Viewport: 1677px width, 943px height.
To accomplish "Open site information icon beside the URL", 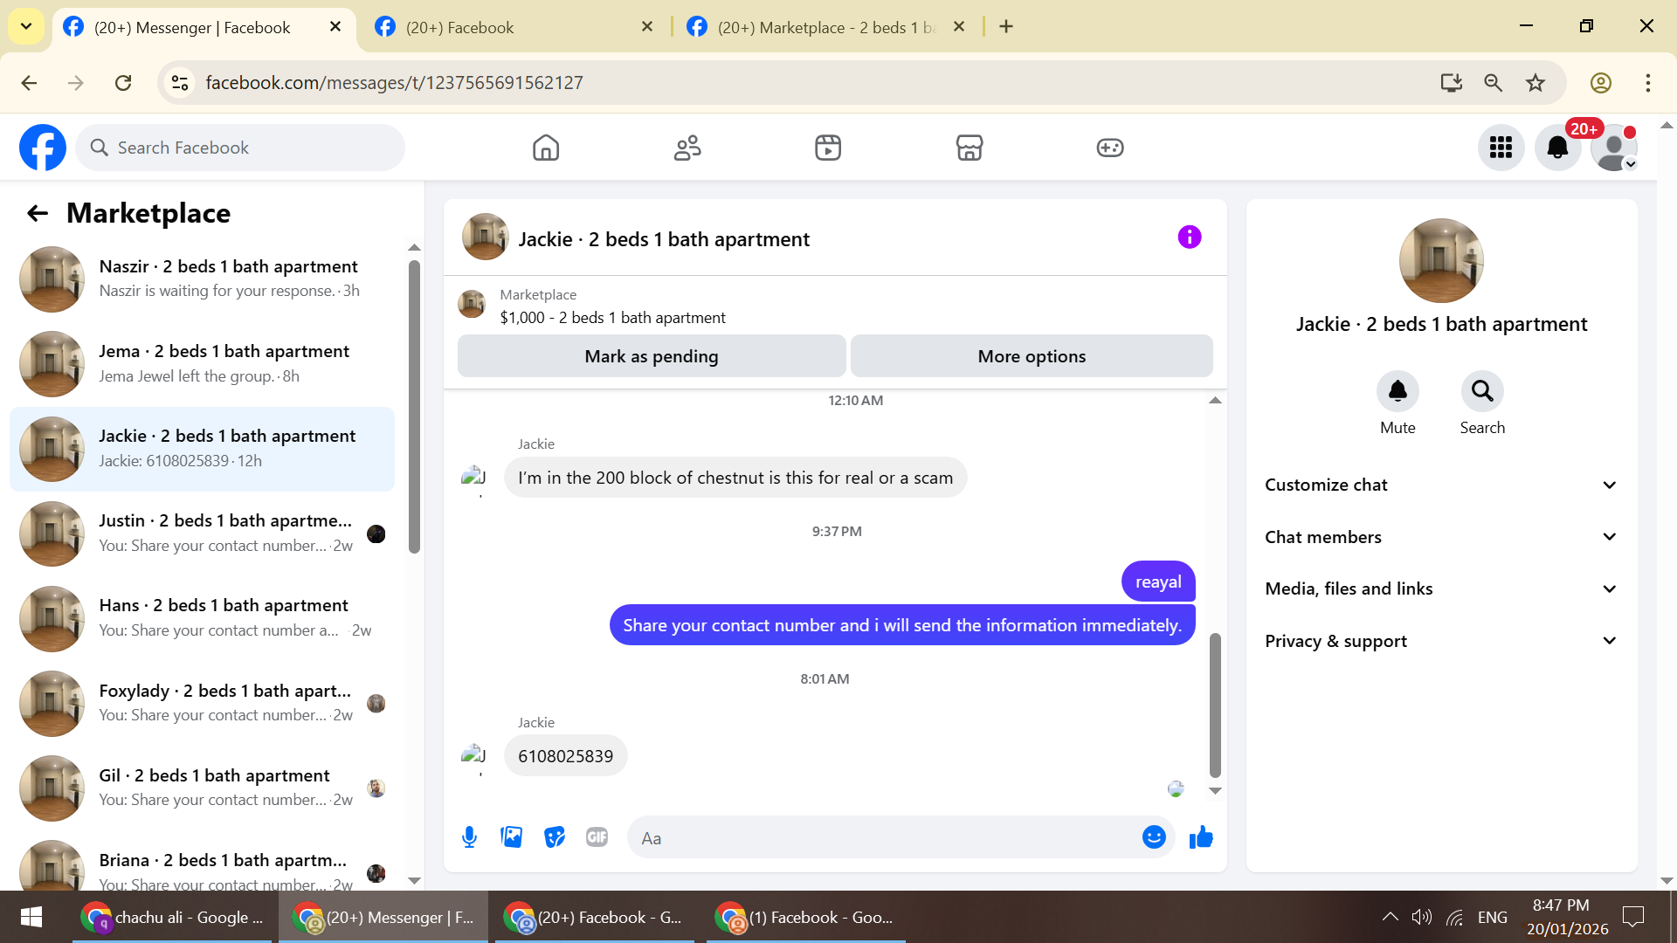I will click(180, 83).
